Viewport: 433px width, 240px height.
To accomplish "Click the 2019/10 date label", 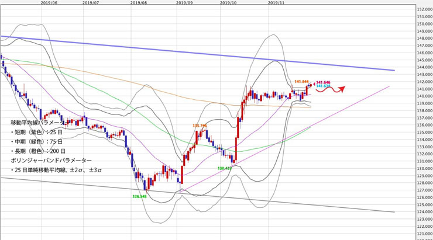I will 228,2.
